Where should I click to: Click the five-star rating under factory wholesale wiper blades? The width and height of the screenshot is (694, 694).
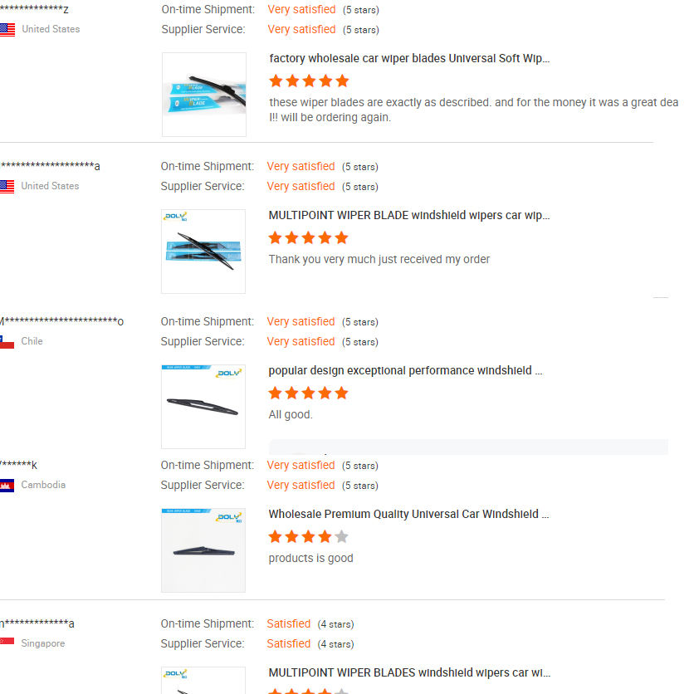[309, 81]
